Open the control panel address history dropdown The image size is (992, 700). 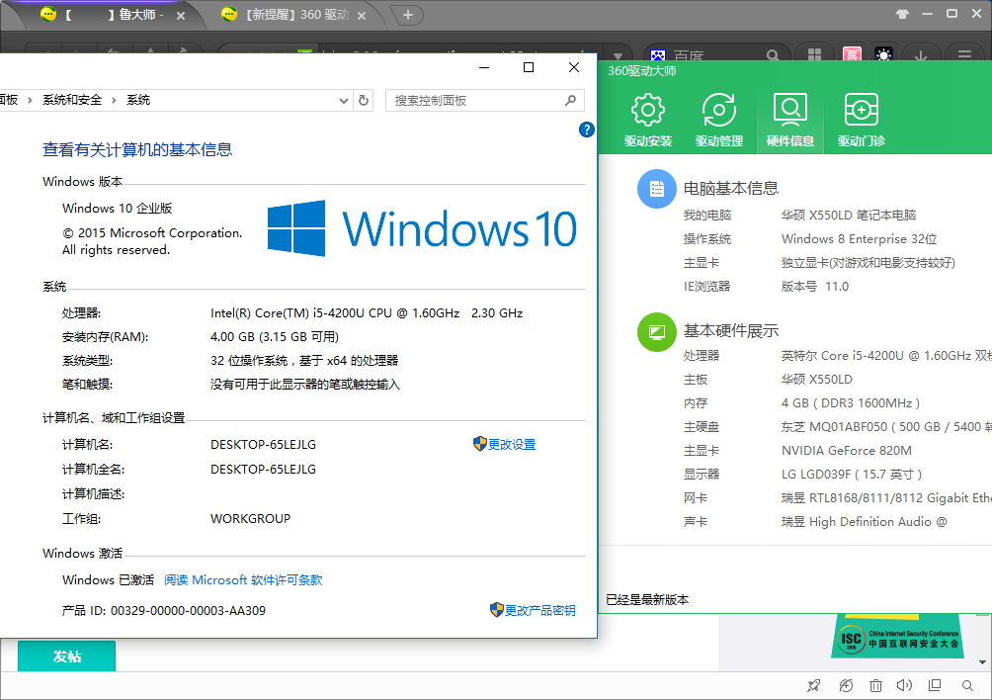[344, 101]
